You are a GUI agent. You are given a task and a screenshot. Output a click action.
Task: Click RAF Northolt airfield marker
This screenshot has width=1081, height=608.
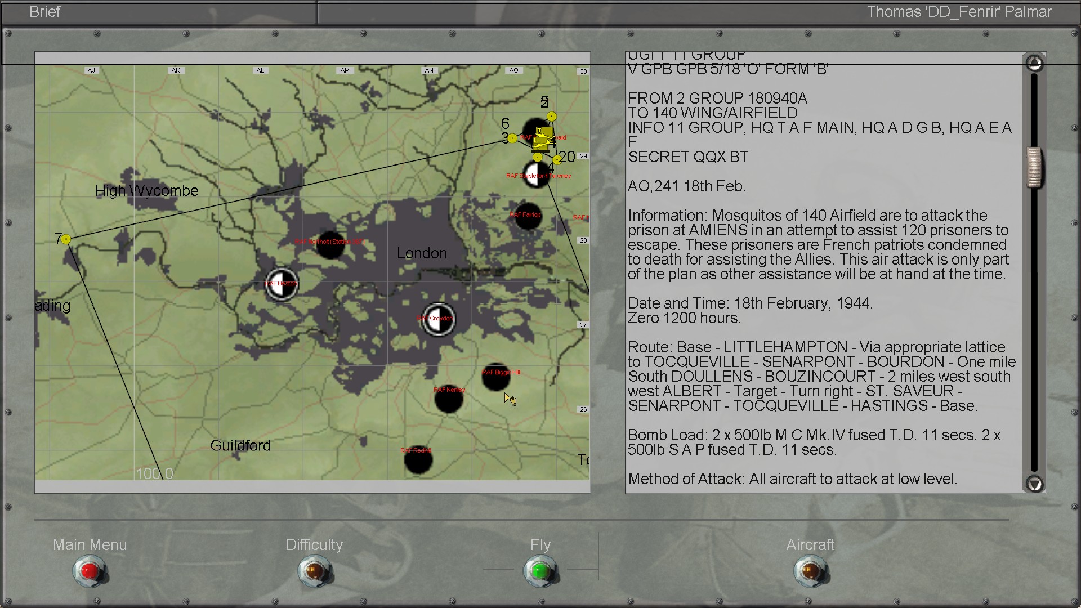[330, 244]
